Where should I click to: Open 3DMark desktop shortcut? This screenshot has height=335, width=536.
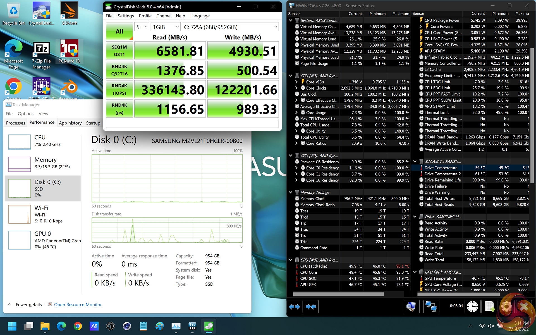(x=69, y=14)
